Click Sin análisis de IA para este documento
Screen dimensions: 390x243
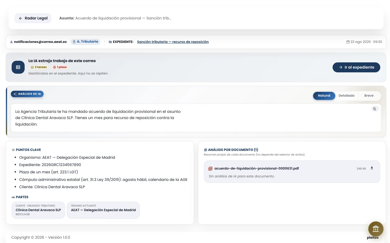[x=242, y=176]
